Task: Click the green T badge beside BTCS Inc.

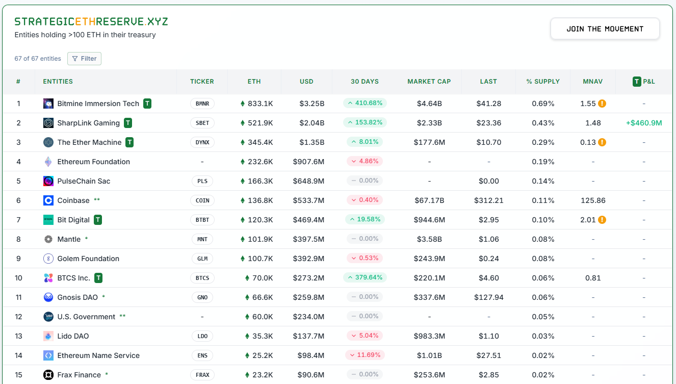Action: click(x=98, y=278)
